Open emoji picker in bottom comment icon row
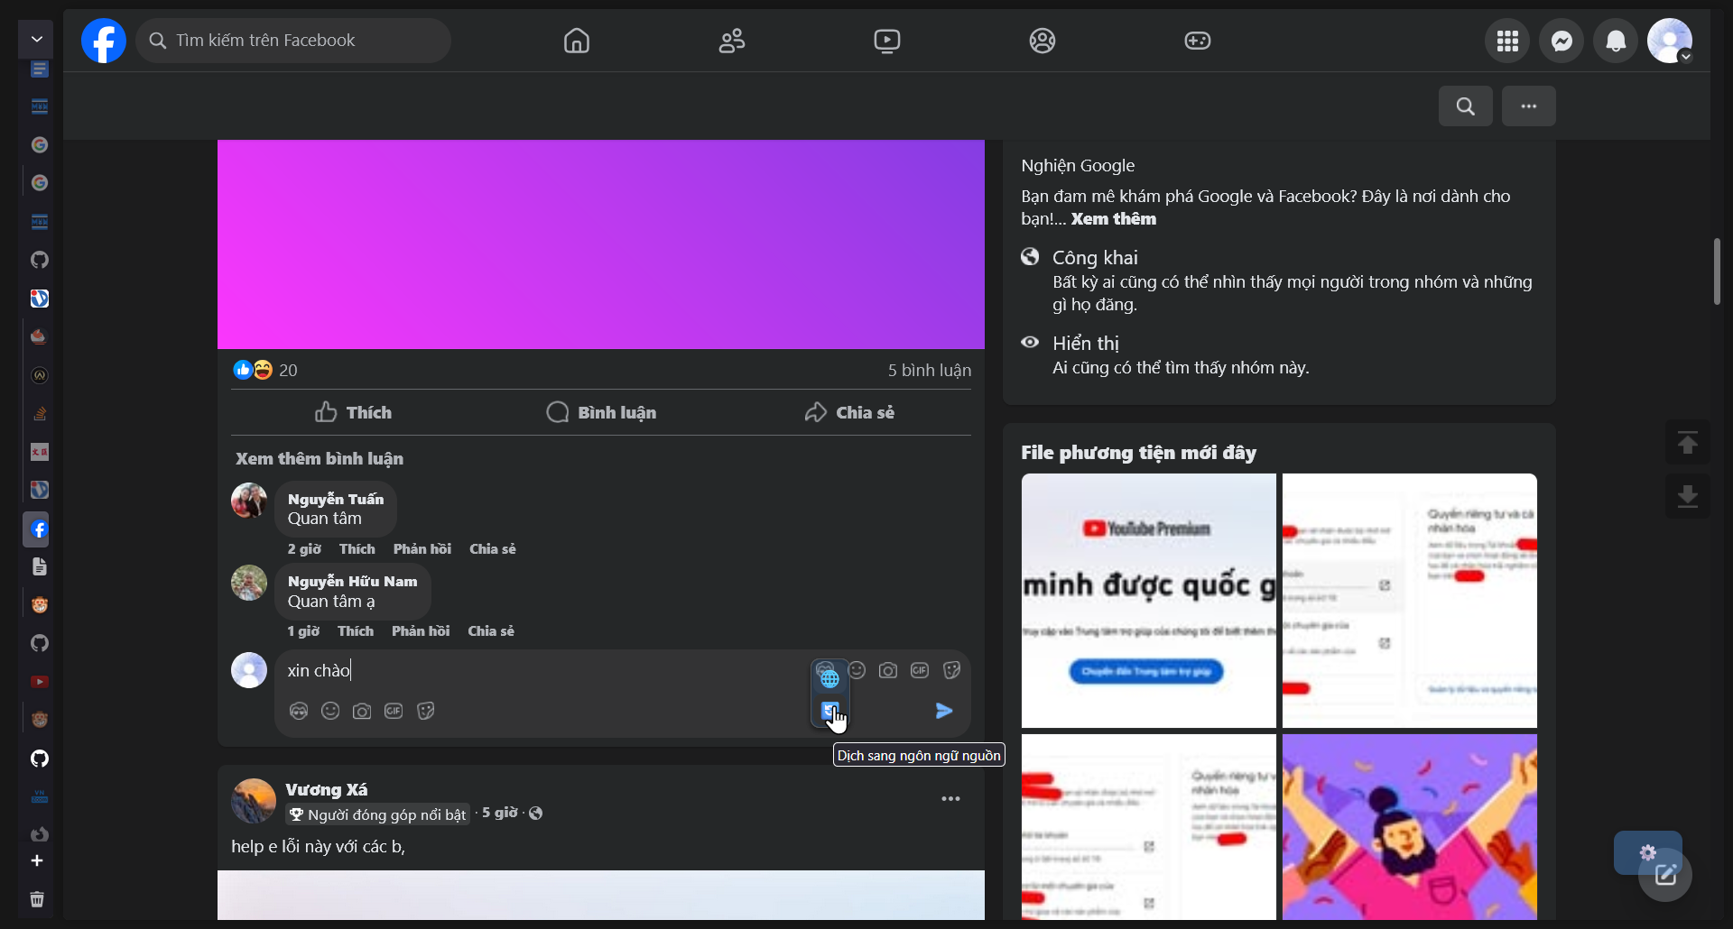The width and height of the screenshot is (1733, 929). point(330,711)
